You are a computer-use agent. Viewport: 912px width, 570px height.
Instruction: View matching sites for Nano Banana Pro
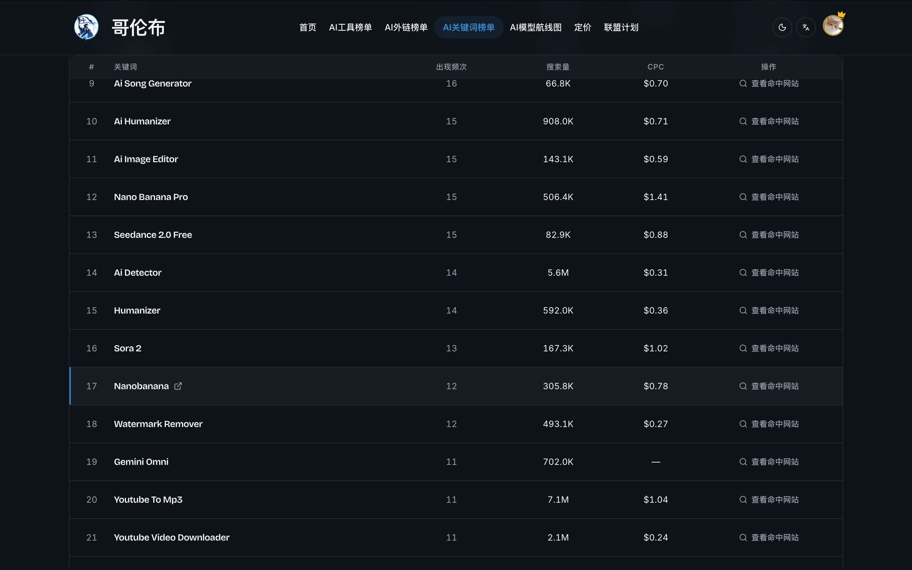[769, 197]
